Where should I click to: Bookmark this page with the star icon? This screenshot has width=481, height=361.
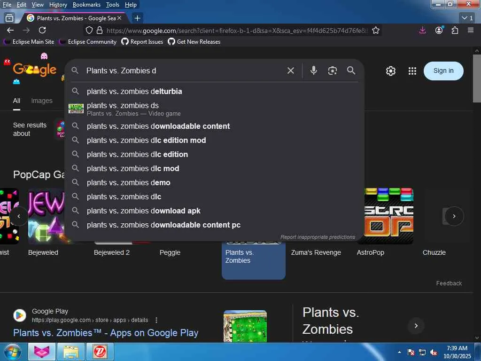[x=375, y=31]
